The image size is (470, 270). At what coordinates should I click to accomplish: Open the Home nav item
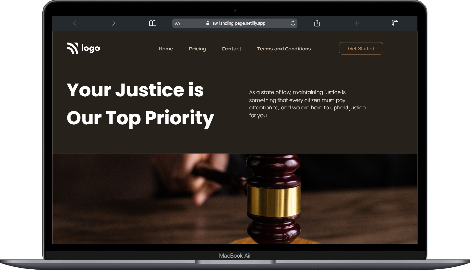coord(166,49)
